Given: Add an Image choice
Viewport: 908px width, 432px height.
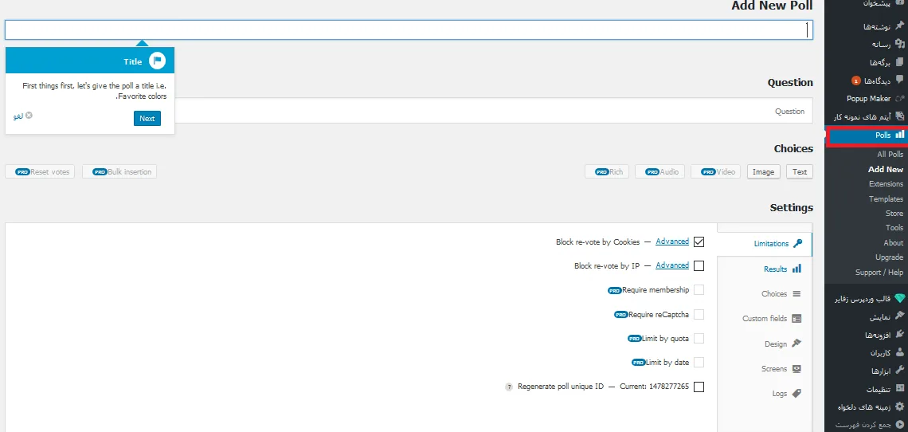Looking at the screenshot, I should point(763,171).
